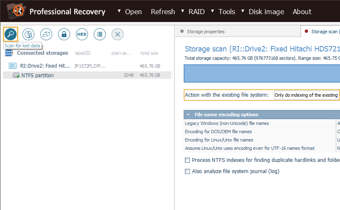The width and height of the screenshot is (340, 210).
Task: Enable Also analyze file system journal checkbox
Action: tap(187, 171)
